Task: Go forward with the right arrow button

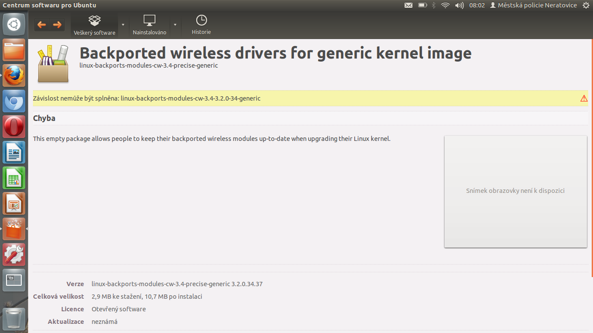Action: tap(57, 25)
